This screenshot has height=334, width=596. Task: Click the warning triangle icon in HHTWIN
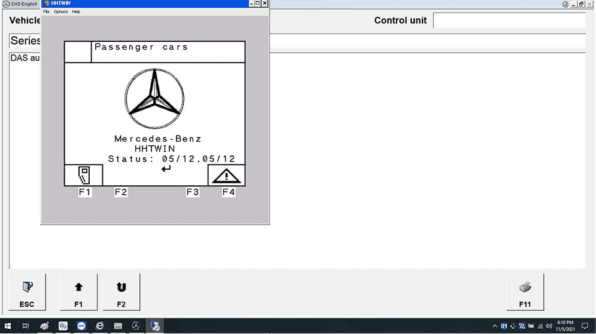[x=226, y=176]
